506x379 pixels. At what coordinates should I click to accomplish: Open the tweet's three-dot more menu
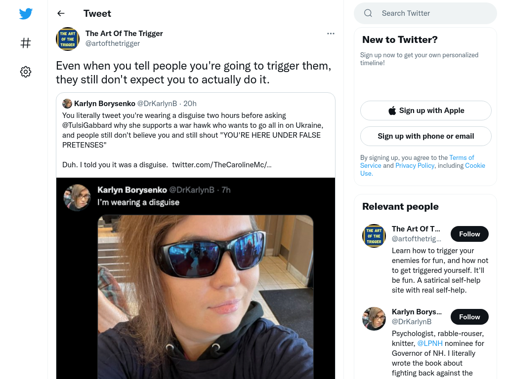[331, 34]
